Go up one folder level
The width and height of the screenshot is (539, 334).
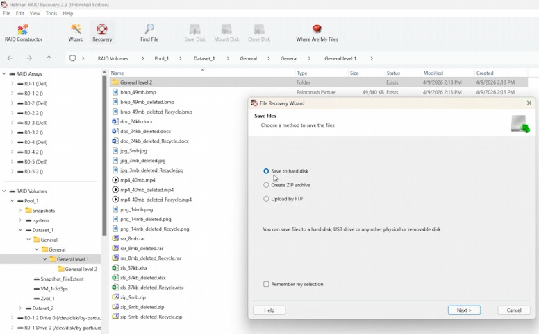tap(49, 58)
